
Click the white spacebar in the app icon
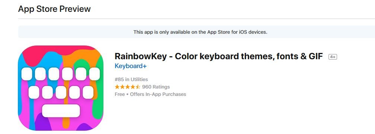pos(61,111)
